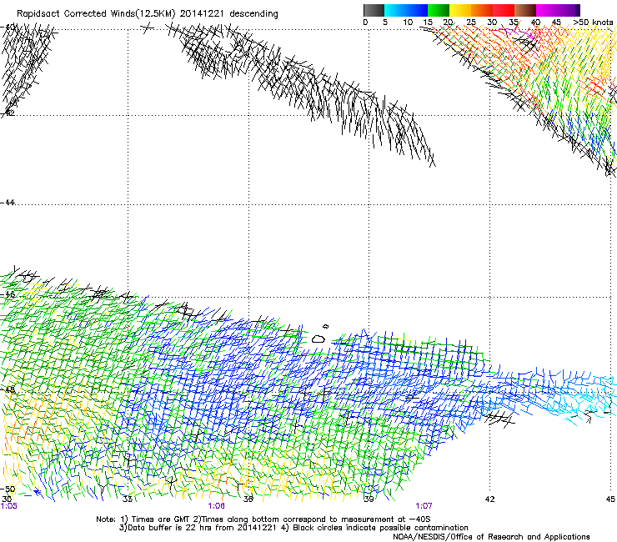The width and height of the screenshot is (617, 542).
Task: Pick the brown 35–40 knots legend swatch
Action: pyautogui.click(x=525, y=10)
